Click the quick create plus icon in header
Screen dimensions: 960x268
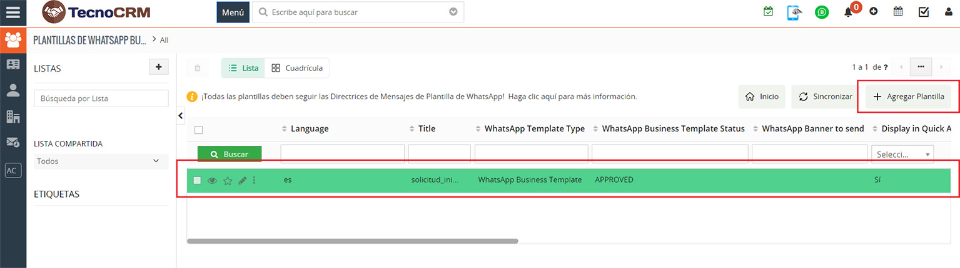[x=874, y=12]
